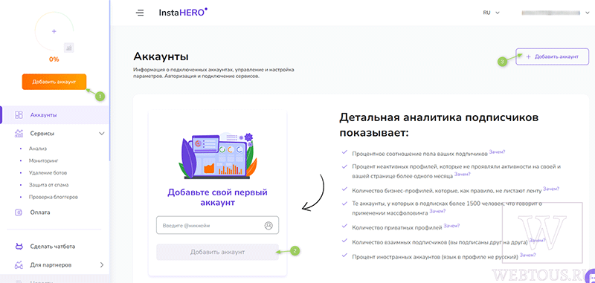Click the 0% progress label
The width and height of the screenshot is (595, 283).
[x=54, y=59]
